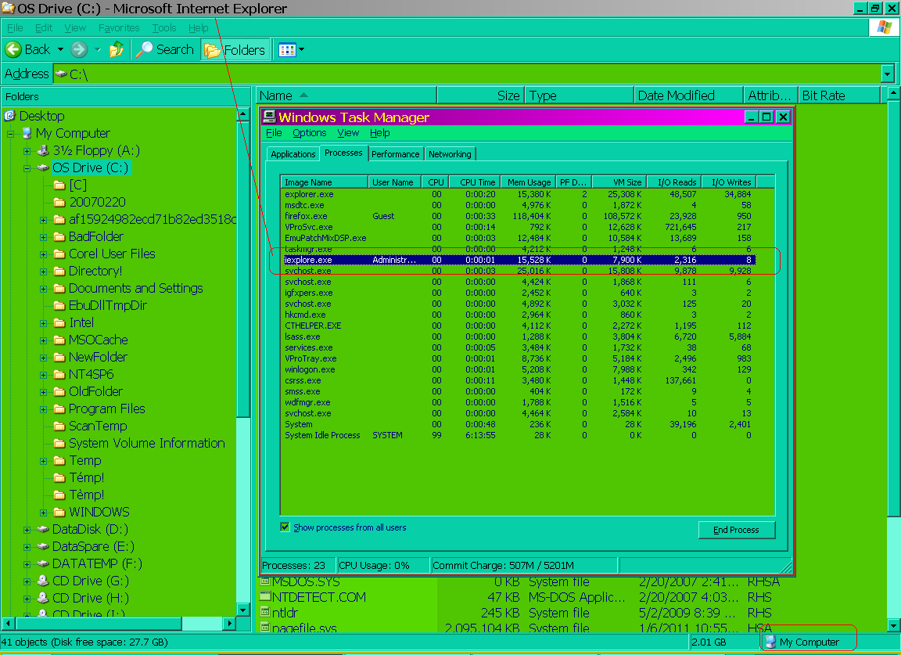Expand the DataDisk (D:) drive node
The image size is (901, 655).
click(27, 530)
